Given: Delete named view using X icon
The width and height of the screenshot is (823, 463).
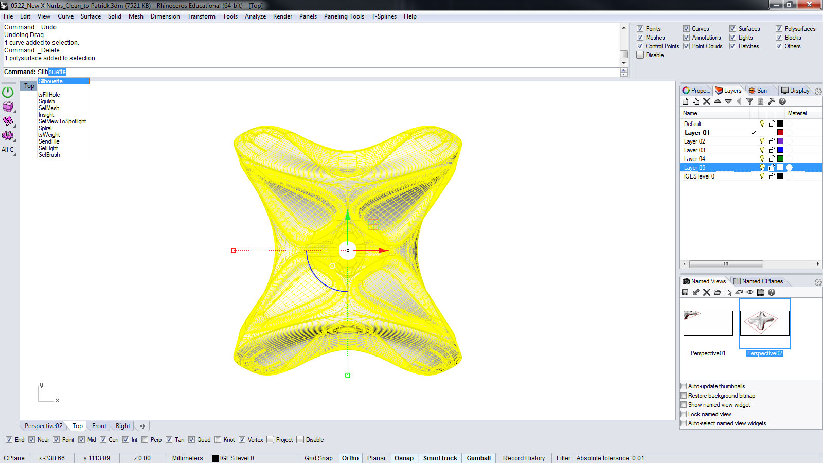Looking at the screenshot, I should pyautogui.click(x=707, y=292).
